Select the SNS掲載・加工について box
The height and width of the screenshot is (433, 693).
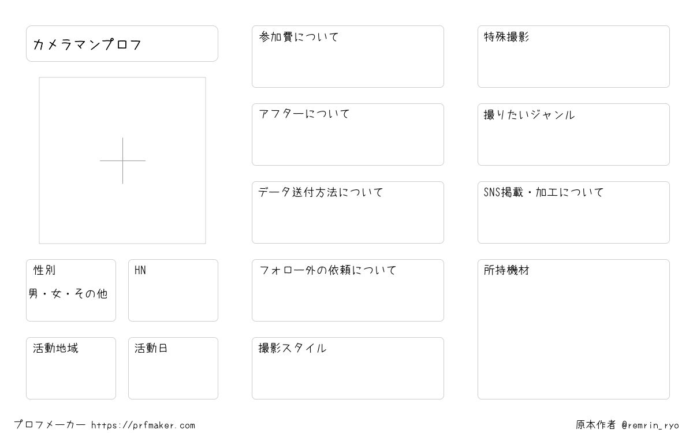(573, 212)
